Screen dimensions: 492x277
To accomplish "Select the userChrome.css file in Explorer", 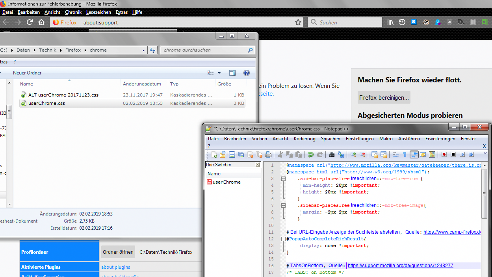I will pyautogui.click(x=46, y=103).
